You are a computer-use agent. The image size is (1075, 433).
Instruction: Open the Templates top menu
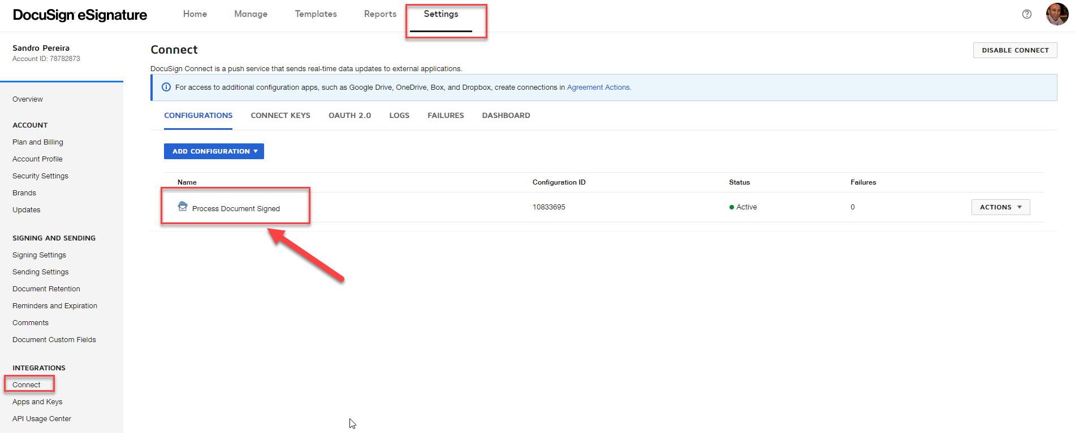click(x=316, y=14)
